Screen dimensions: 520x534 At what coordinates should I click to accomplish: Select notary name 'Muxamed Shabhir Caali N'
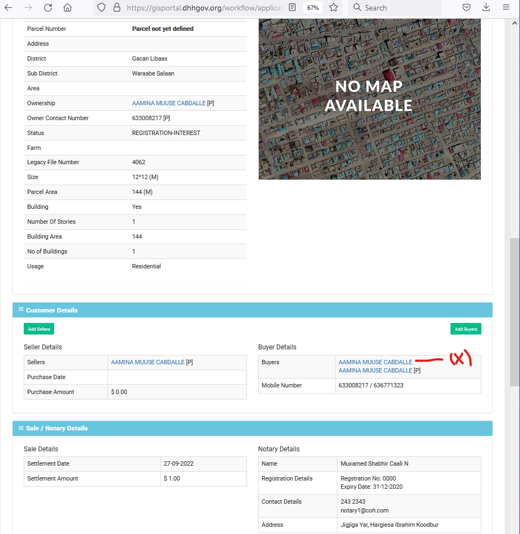tap(374, 464)
